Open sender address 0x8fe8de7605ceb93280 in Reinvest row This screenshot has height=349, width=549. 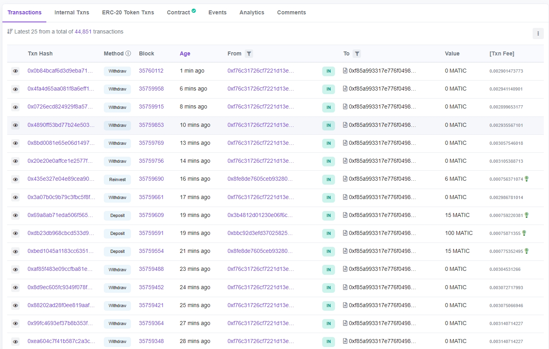tap(260, 179)
